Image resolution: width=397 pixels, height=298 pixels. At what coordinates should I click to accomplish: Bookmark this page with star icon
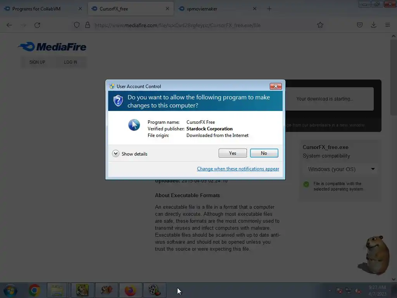pyautogui.click(x=320, y=25)
